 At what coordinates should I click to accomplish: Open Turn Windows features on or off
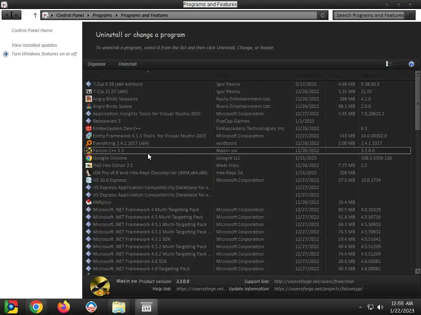click(x=44, y=54)
